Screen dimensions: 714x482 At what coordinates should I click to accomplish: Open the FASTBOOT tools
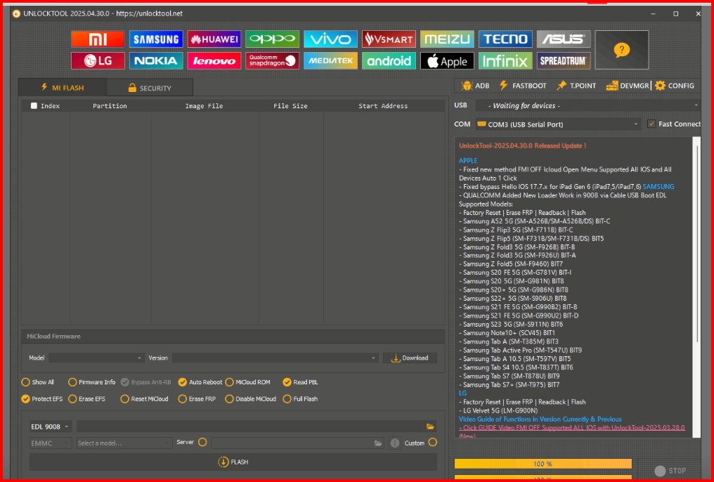[x=522, y=86]
